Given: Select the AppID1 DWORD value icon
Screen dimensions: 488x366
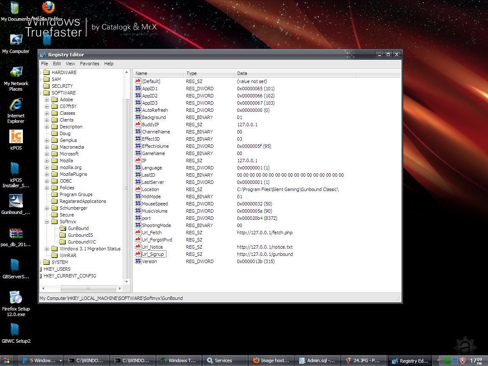Looking at the screenshot, I should pos(138,89).
